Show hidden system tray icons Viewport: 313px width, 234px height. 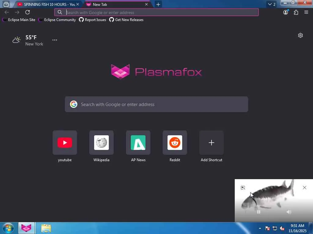pyautogui.click(x=260, y=228)
